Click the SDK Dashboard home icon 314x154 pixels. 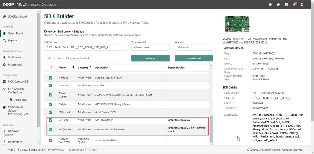[4, 17]
